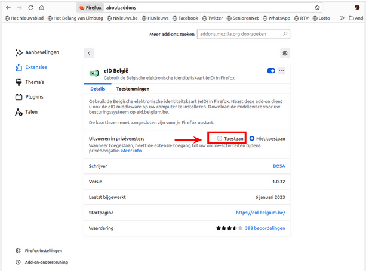Click the browser forward arrow
Image resolution: width=366 pixels, height=271 pixels.
19,8
